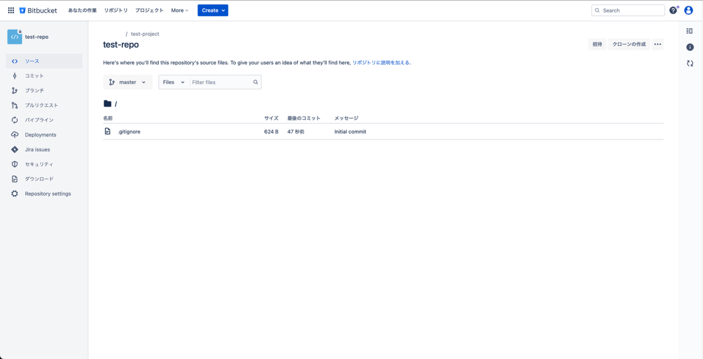This screenshot has width=703, height=359.
Task: Open the Files type dropdown
Action: click(174, 82)
